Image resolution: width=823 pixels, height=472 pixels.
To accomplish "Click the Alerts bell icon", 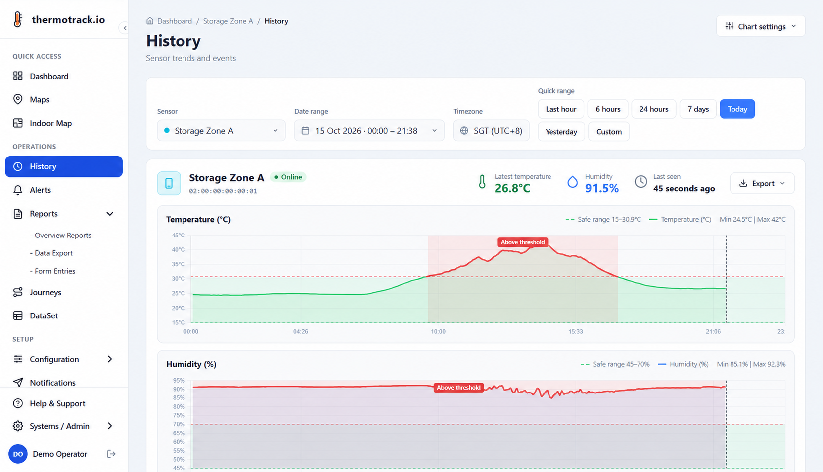I will tap(18, 190).
